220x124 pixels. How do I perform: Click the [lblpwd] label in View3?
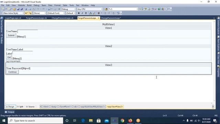26,68
